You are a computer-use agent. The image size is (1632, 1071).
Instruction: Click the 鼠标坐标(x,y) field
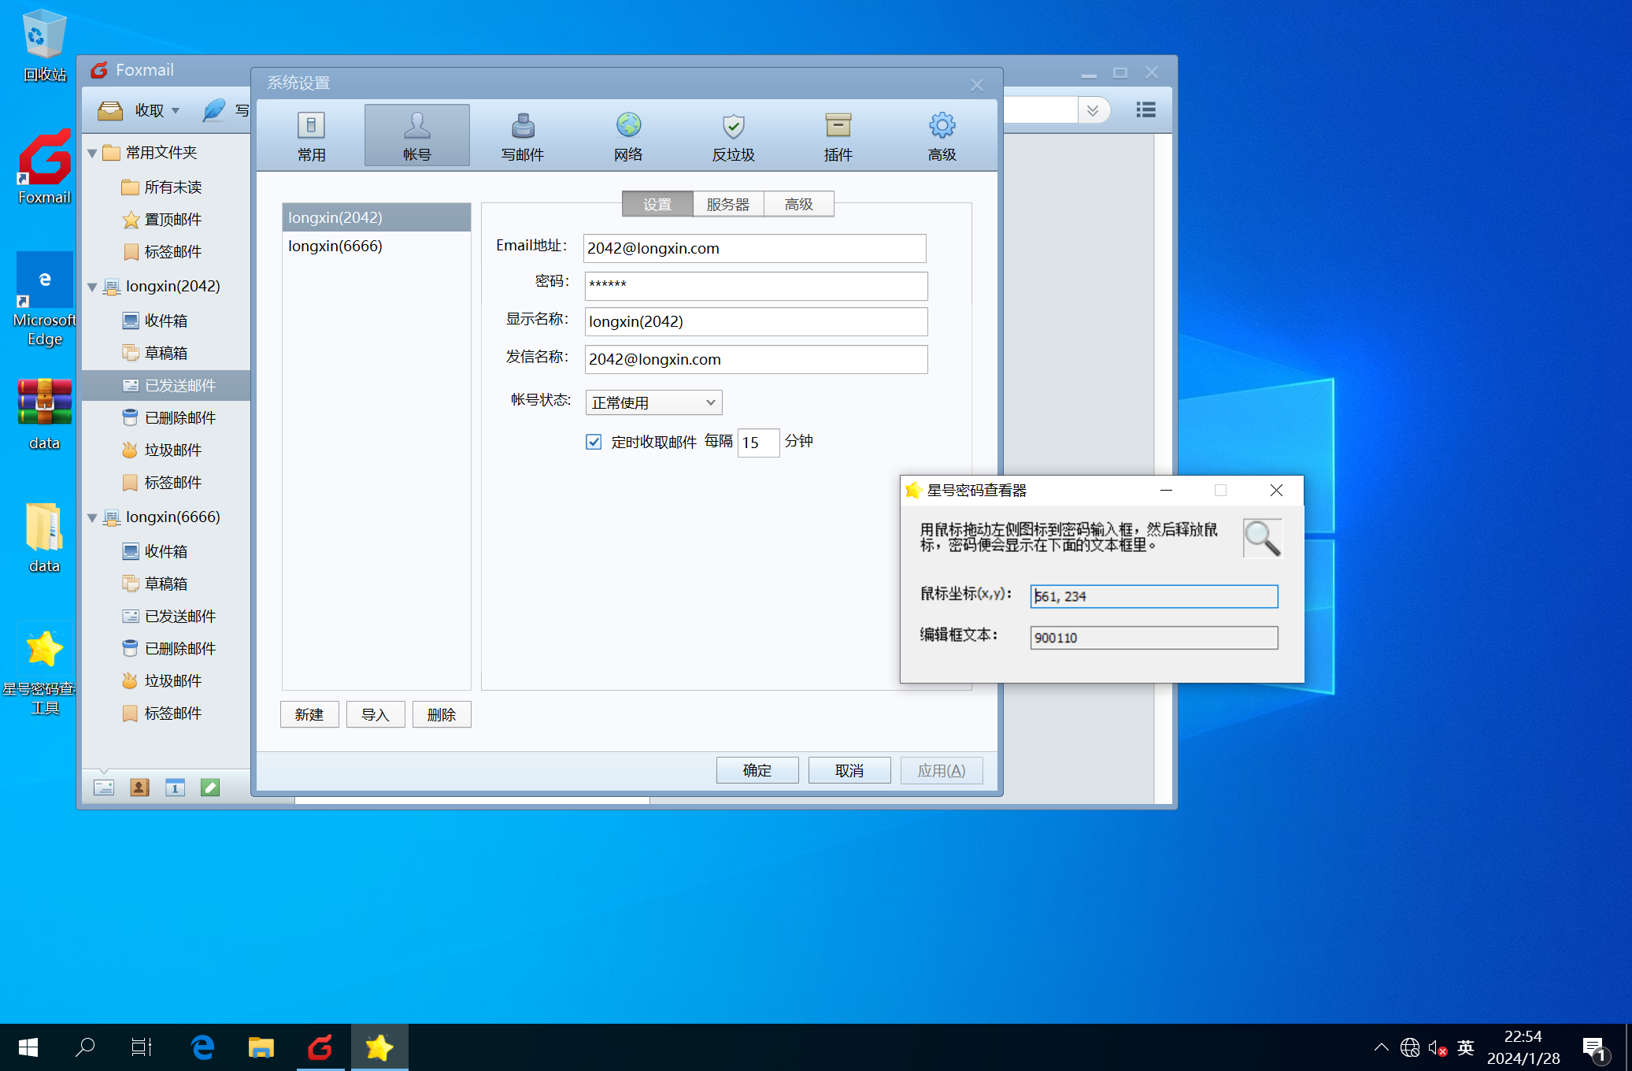pyautogui.click(x=1153, y=596)
